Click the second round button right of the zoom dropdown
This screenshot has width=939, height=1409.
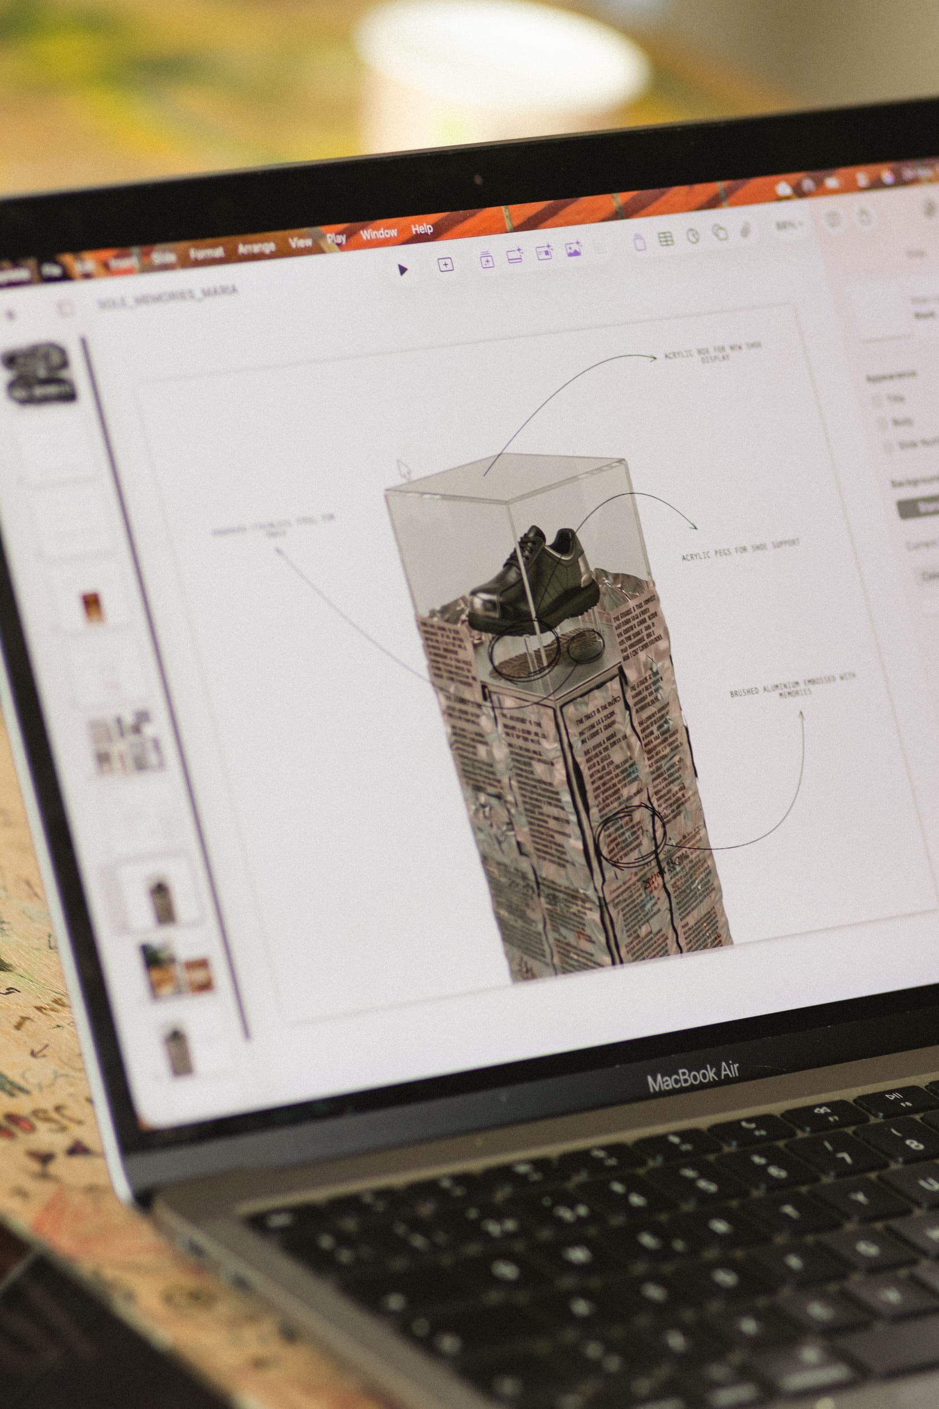tap(865, 216)
